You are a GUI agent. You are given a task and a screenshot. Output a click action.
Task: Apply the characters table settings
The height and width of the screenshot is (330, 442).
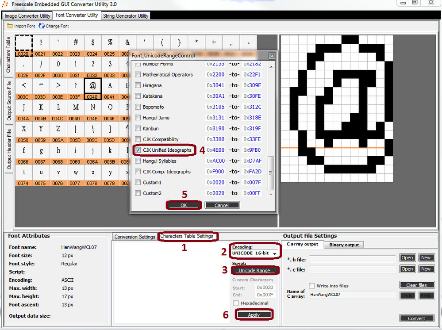pyautogui.click(x=254, y=315)
